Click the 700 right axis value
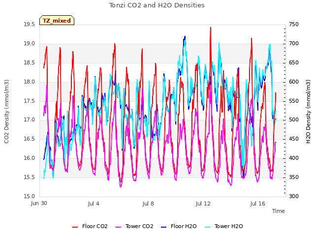 tap(294, 44)
